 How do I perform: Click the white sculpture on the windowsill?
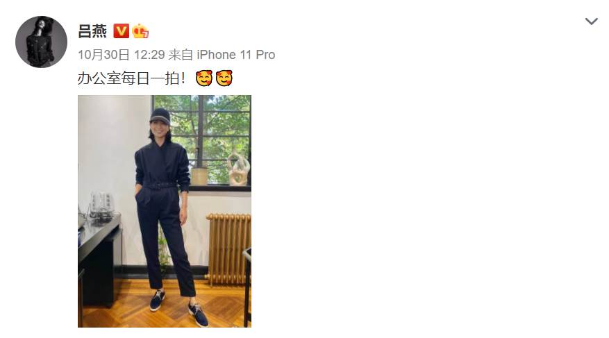point(238,169)
